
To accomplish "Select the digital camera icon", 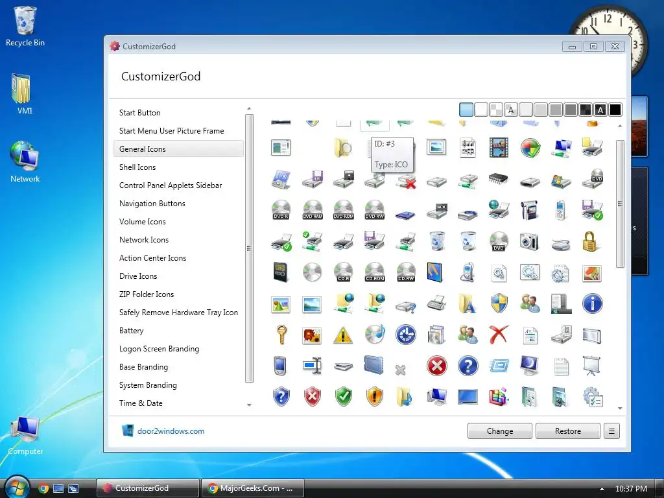I will [529, 241].
